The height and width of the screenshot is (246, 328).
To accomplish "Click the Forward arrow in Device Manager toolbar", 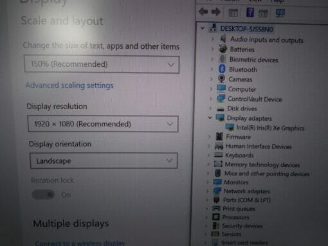I will pos(215,12).
